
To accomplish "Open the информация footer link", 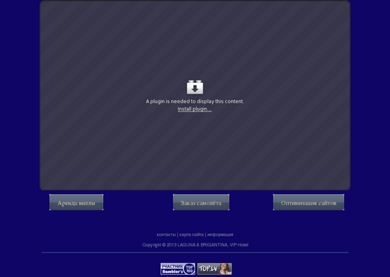I will (x=220, y=234).
